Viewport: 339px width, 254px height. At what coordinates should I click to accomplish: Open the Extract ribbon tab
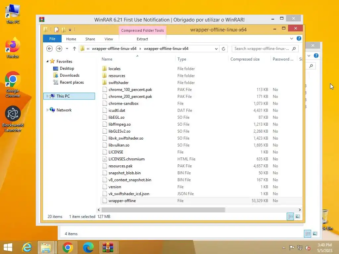(x=142, y=39)
